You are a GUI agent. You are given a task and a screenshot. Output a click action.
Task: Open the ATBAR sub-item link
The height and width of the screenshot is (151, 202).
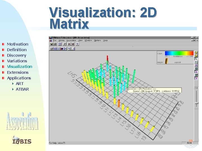point(22,89)
